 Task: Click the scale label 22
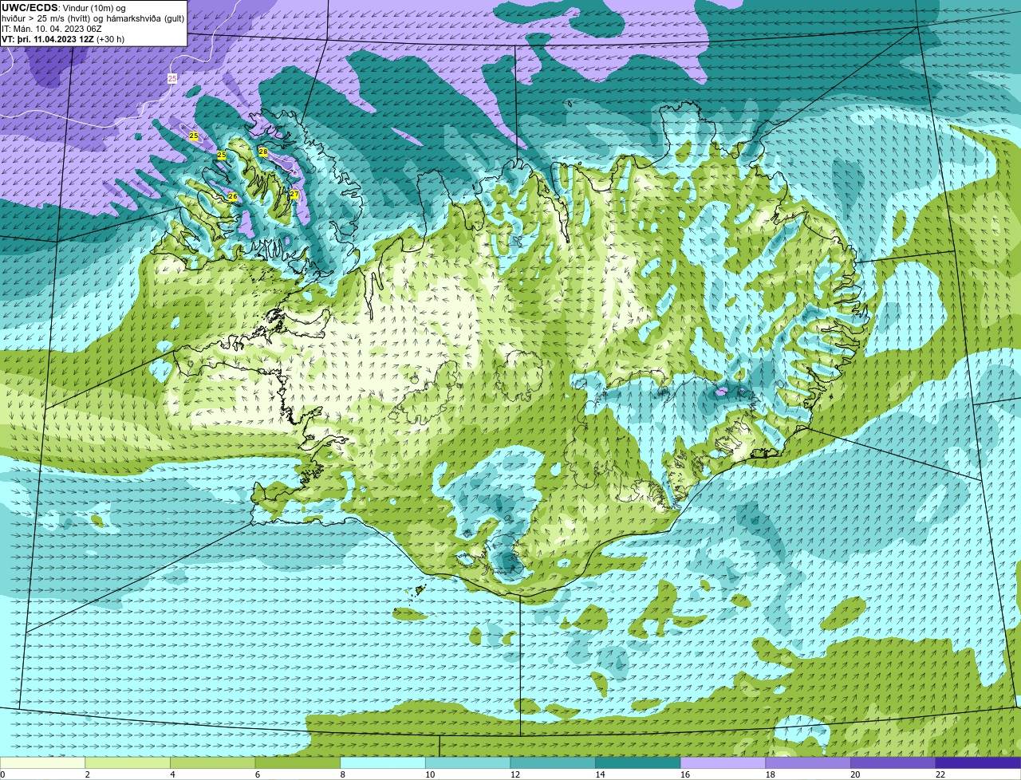[940, 774]
